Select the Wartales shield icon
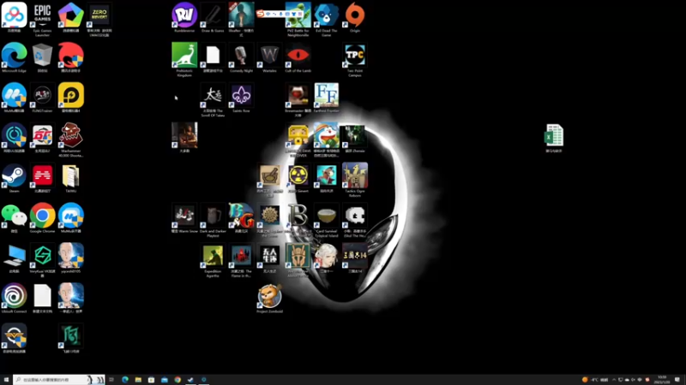The image size is (686, 385). coord(269,56)
